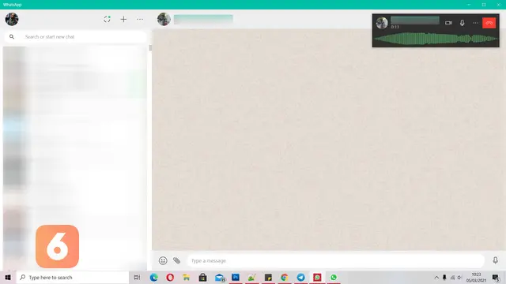Viewport: 506px width, 284px height.
Task: Open contact avatar in chat header
Action: pyautogui.click(x=164, y=19)
